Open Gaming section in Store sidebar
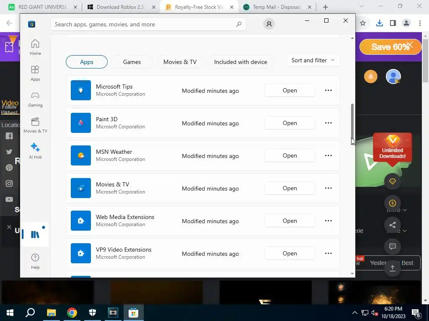The width and height of the screenshot is (429, 321). pos(35,99)
